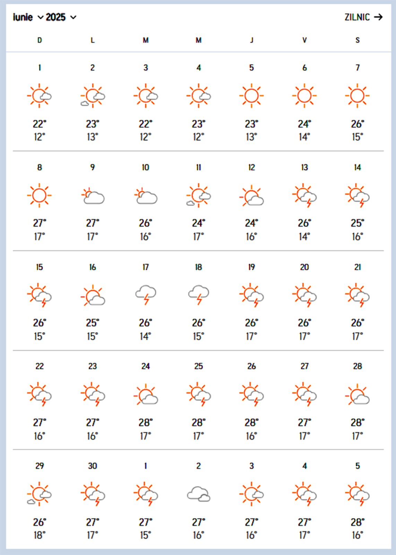Click the sun with clouds icon for June 11
396x555 pixels.
pyautogui.click(x=199, y=196)
